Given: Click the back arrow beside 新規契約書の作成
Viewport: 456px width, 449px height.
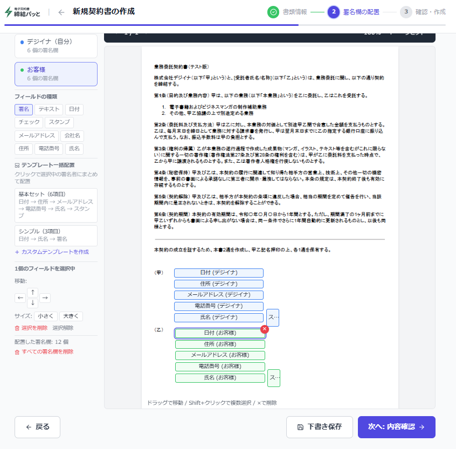Looking at the screenshot, I should 61,12.
